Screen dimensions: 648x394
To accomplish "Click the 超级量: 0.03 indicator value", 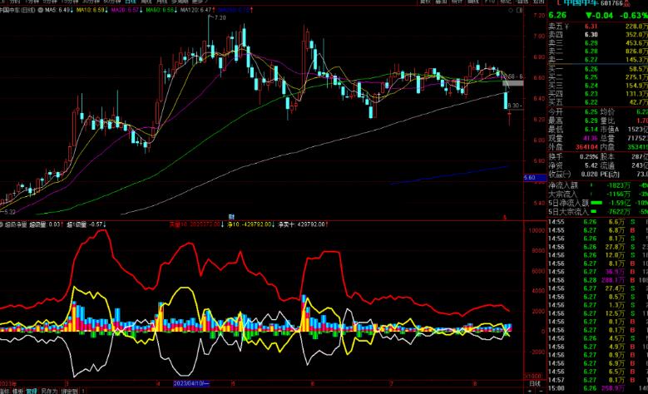I will (47, 224).
